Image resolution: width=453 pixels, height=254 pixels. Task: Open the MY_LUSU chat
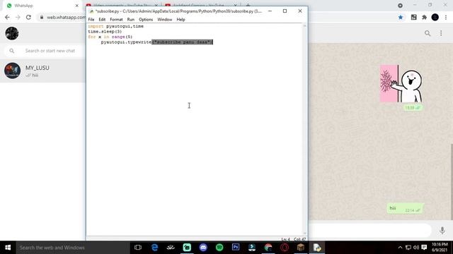click(x=42, y=71)
